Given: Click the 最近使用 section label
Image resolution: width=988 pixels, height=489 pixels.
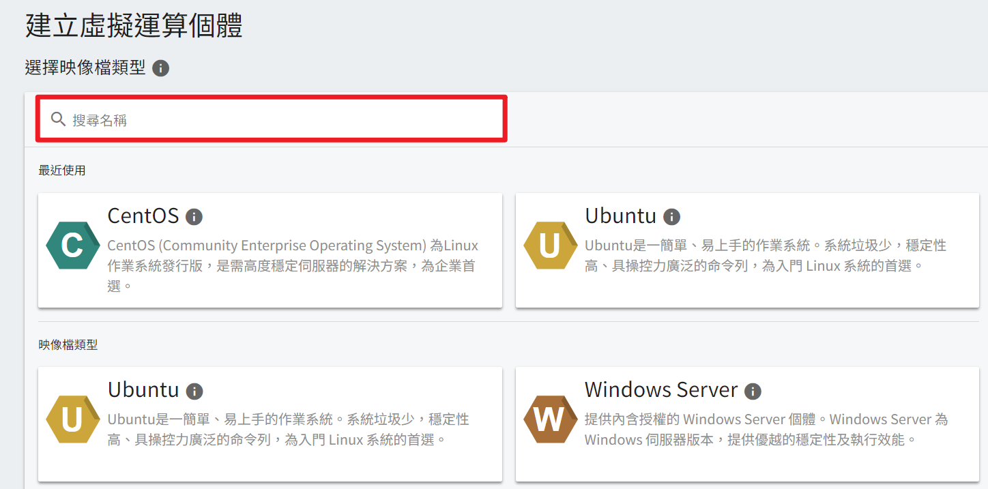Looking at the screenshot, I should pos(62,171).
